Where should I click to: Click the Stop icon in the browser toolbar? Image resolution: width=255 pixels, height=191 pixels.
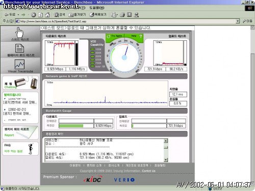34,15
